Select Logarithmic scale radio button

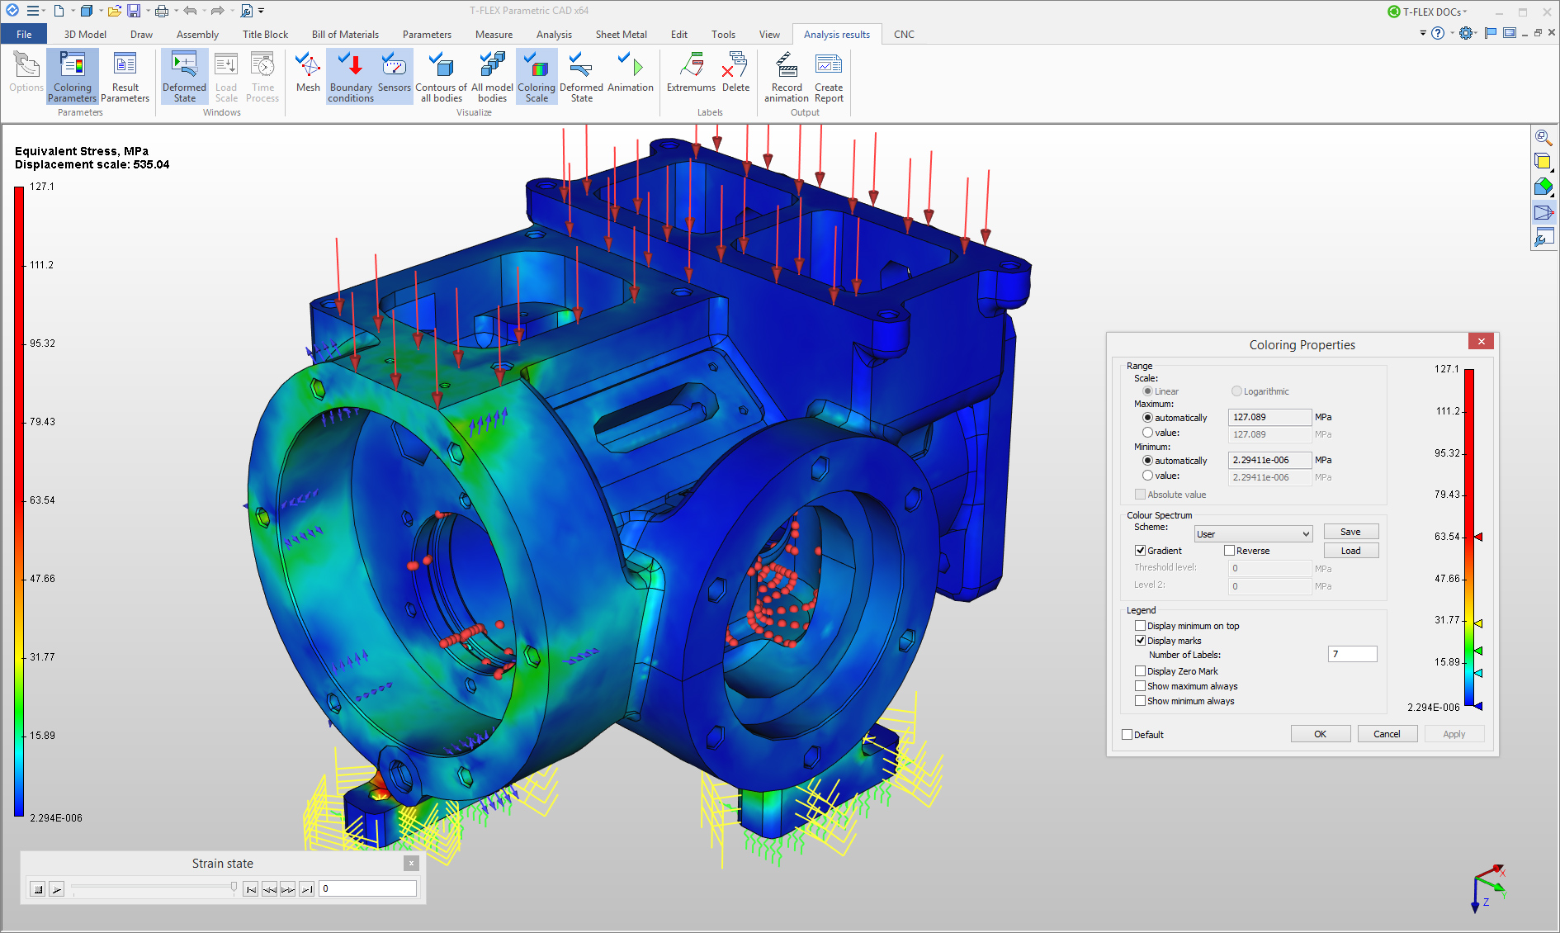coord(1236,391)
